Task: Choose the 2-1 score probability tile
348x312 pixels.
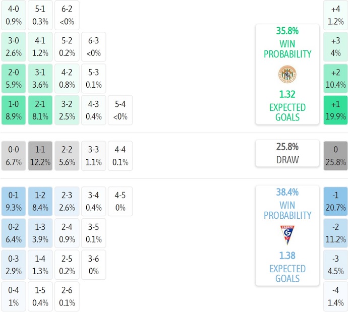Action: point(40,110)
